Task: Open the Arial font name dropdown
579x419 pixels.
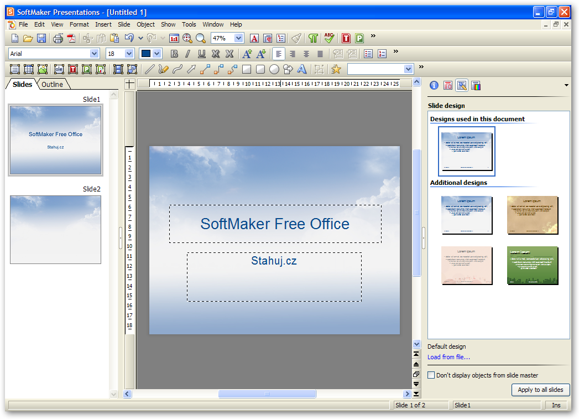Action: click(x=94, y=54)
